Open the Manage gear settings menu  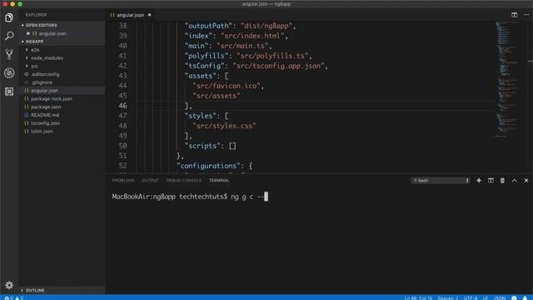9,285
